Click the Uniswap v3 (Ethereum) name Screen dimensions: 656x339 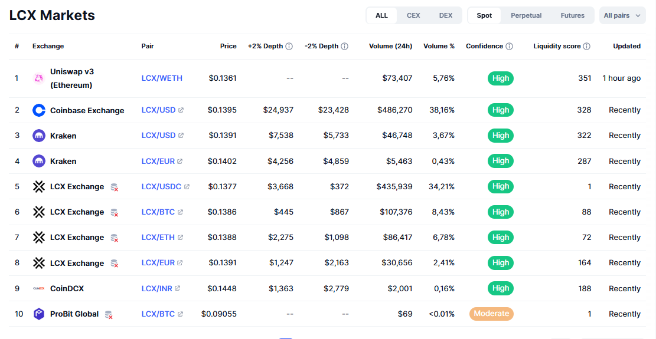[72, 78]
